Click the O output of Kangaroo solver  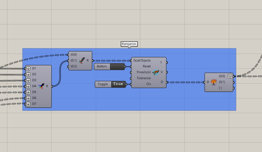(x=162, y=82)
